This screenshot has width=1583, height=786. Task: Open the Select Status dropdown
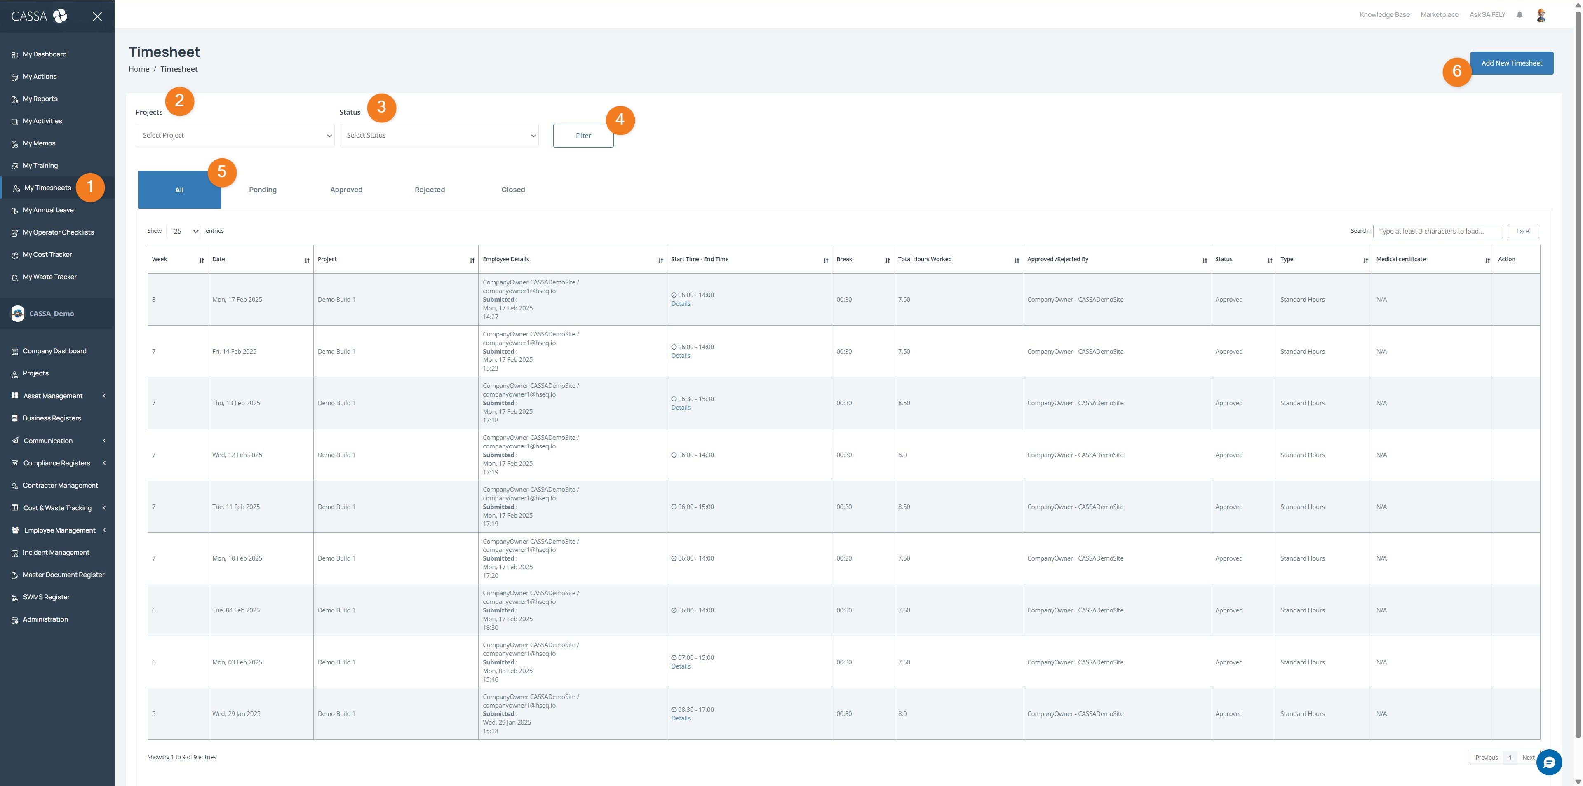tap(439, 136)
